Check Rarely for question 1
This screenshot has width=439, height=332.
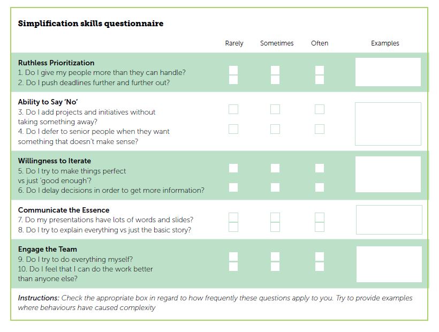pos(233,70)
